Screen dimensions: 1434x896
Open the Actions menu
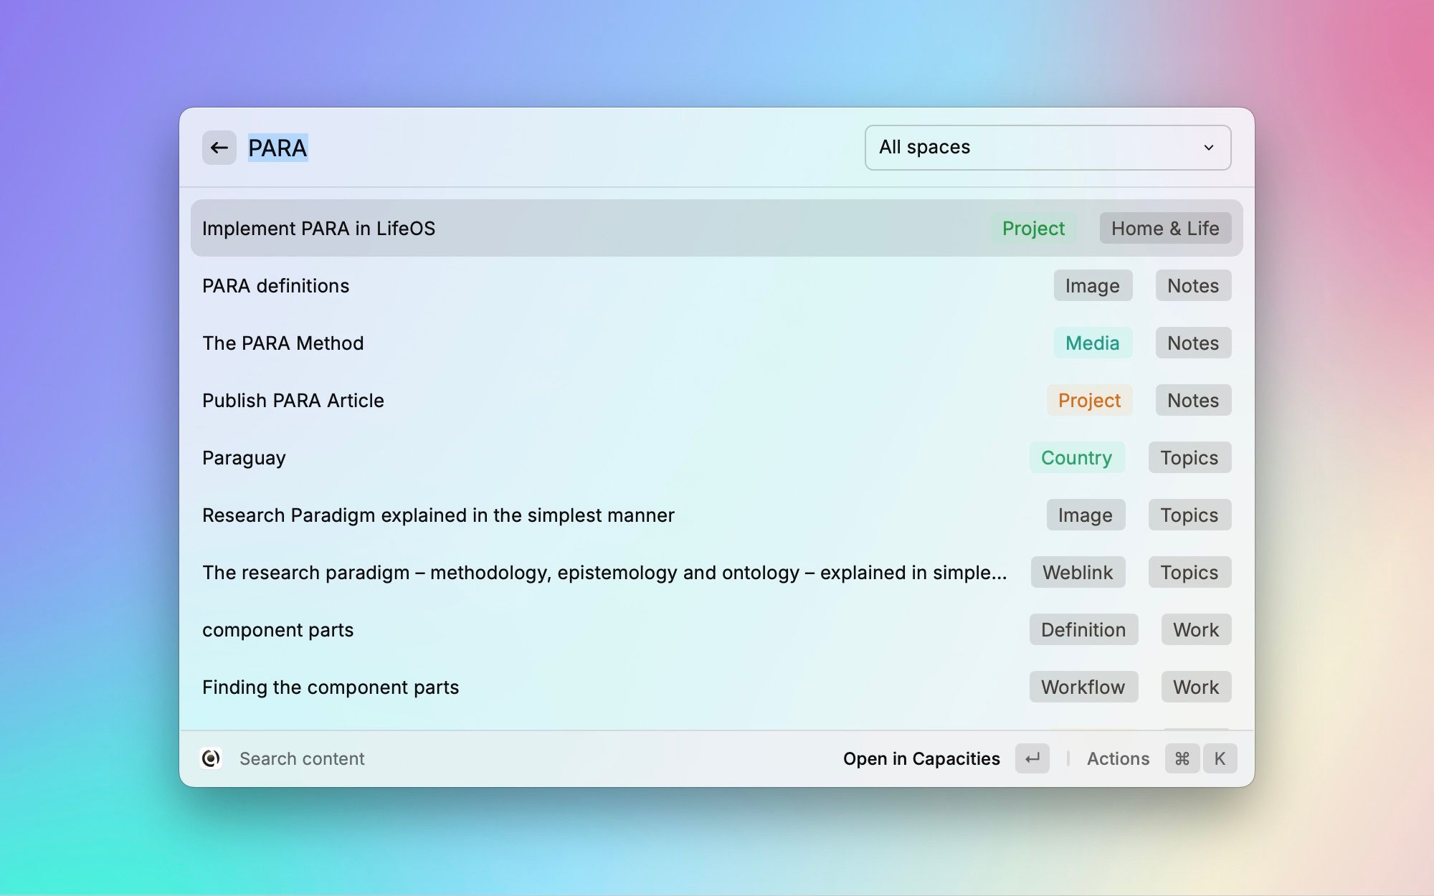click(1118, 758)
